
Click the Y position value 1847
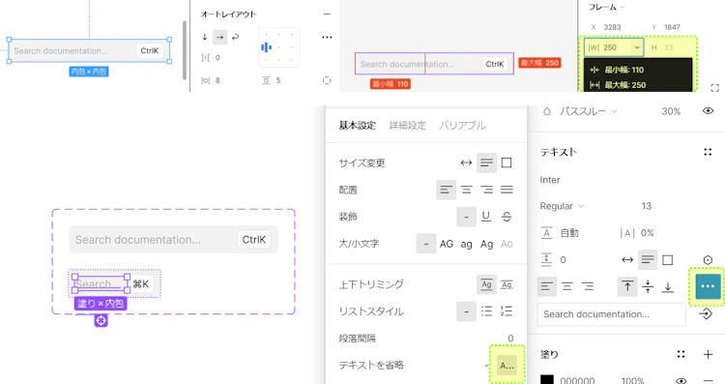pos(672,27)
